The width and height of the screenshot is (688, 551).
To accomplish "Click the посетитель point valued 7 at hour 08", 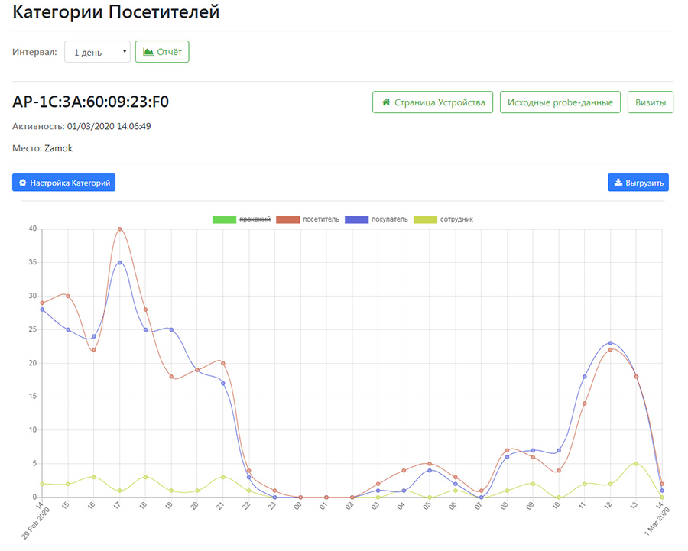I will point(507,451).
